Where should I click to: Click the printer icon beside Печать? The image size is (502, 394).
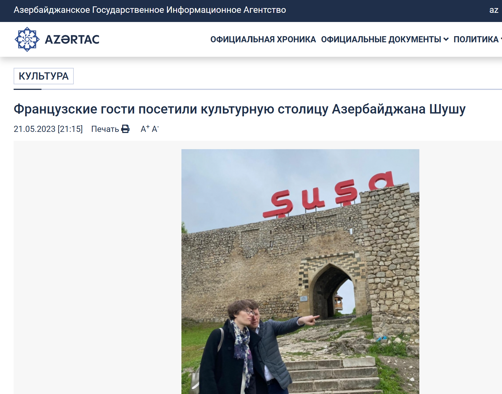click(125, 129)
